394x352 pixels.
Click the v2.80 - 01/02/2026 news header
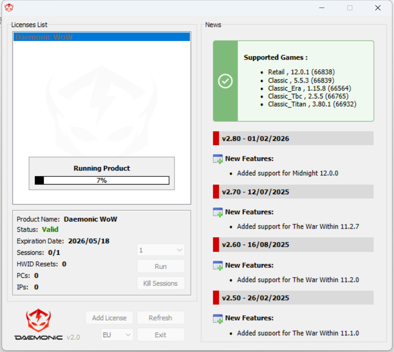click(293, 138)
